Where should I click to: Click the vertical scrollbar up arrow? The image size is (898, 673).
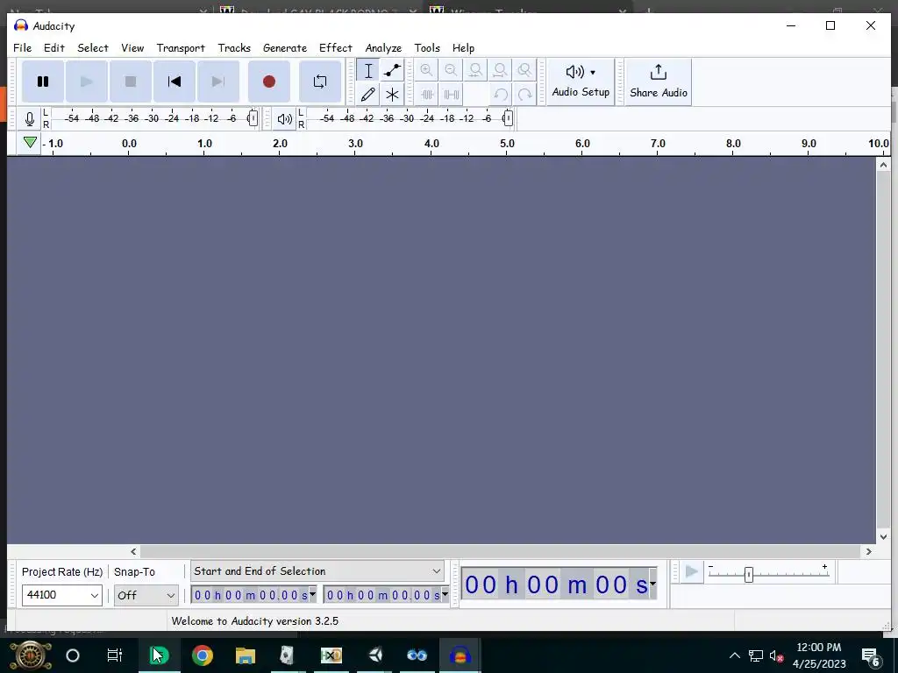pyautogui.click(x=883, y=165)
